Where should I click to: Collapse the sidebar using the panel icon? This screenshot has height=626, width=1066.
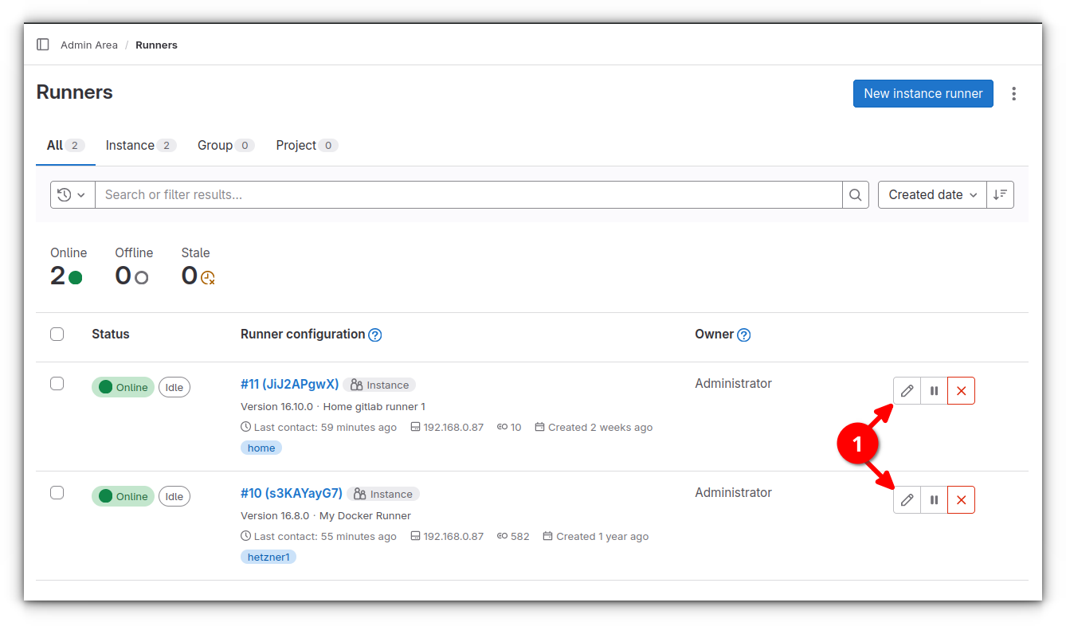[42, 45]
